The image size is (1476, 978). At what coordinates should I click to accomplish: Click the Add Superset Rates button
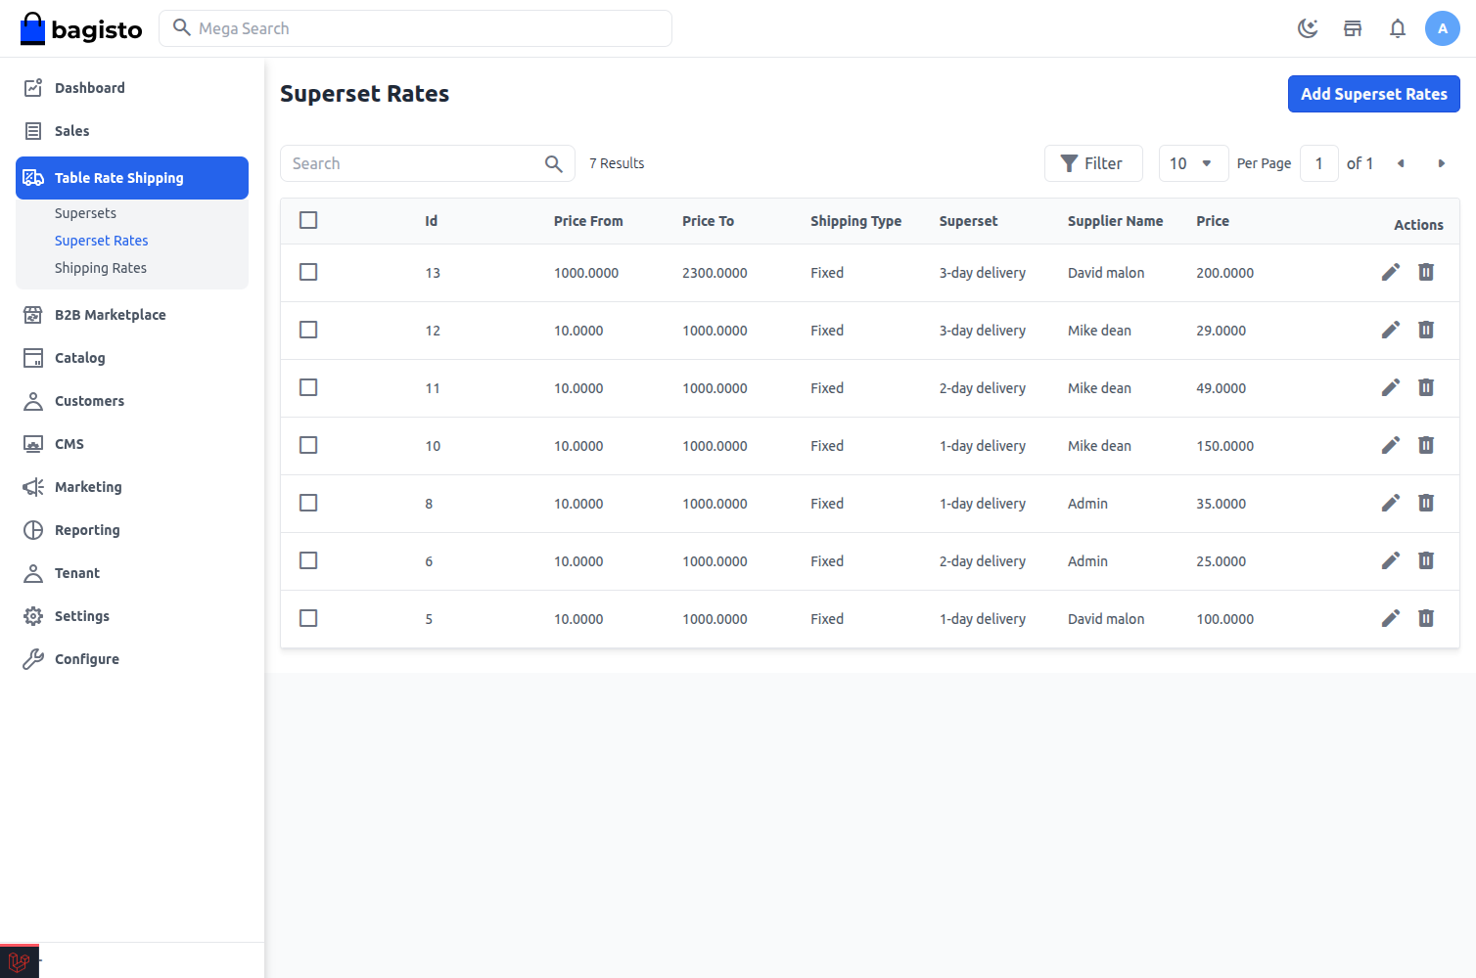click(1373, 94)
